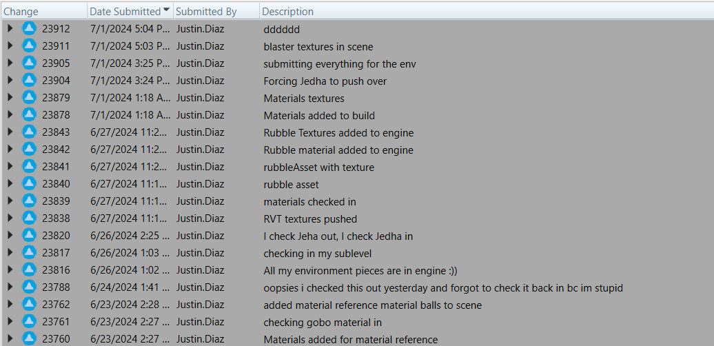Sort by Date Submitted column header
The image size is (714, 346).
pyautogui.click(x=126, y=11)
